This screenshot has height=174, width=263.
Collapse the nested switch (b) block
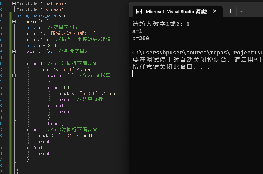(x=14, y=76)
